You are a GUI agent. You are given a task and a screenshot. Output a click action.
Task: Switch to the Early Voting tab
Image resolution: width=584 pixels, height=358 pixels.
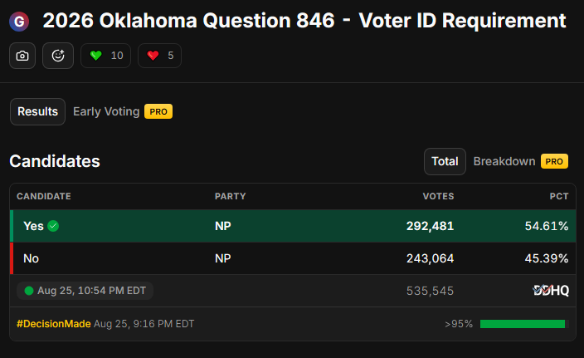106,111
